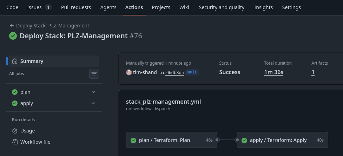
Task: Click the Success status text
Action: (230, 72)
